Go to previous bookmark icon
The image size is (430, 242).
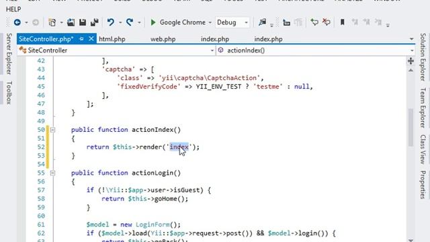[x=355, y=22]
